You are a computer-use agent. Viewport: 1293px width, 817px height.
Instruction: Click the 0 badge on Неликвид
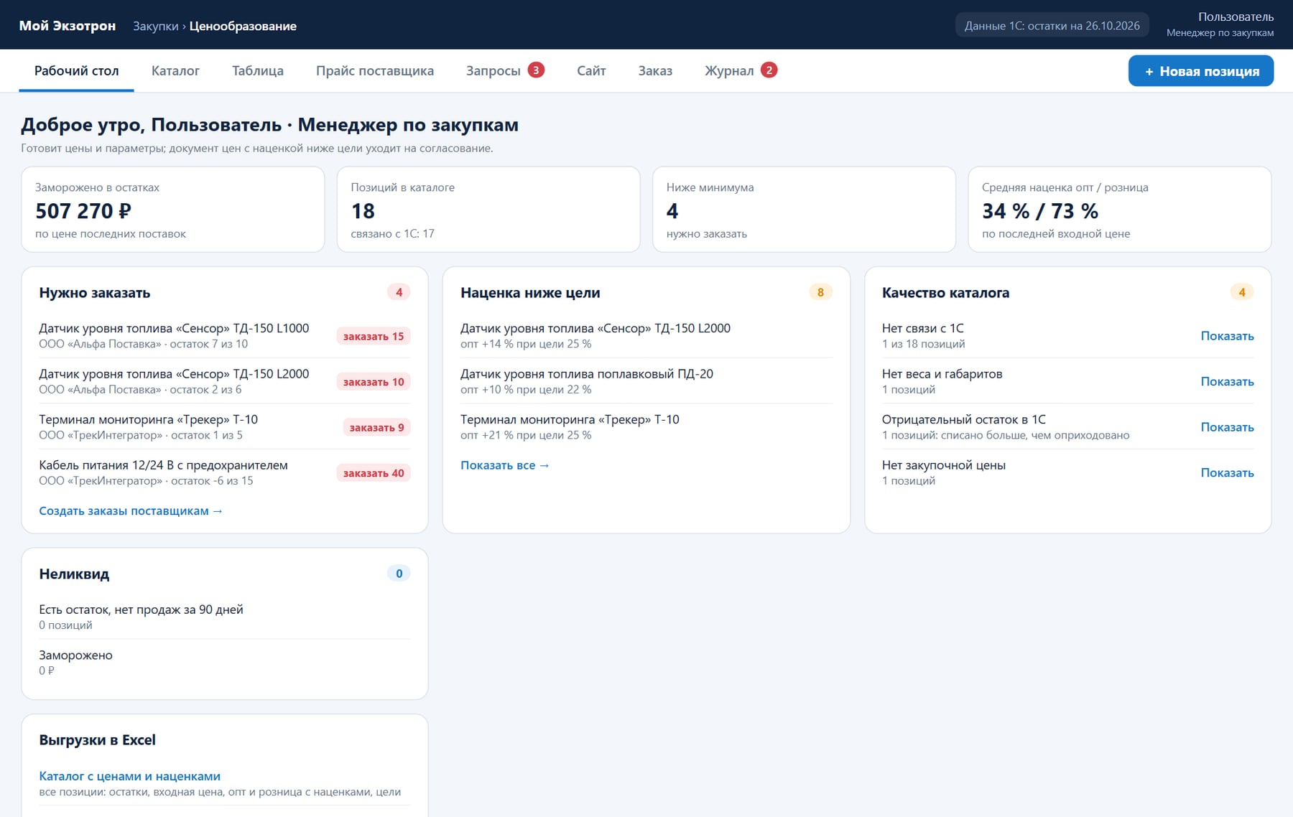(x=399, y=574)
